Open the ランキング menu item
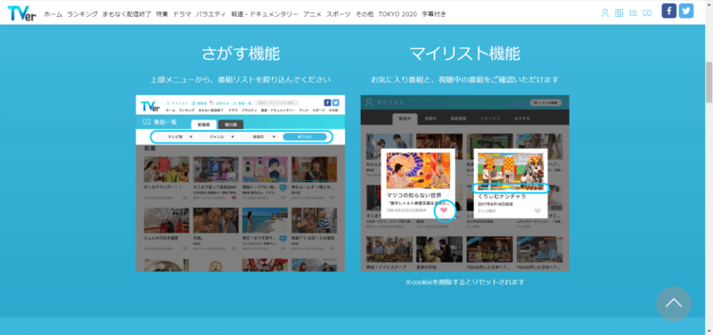 click(82, 14)
